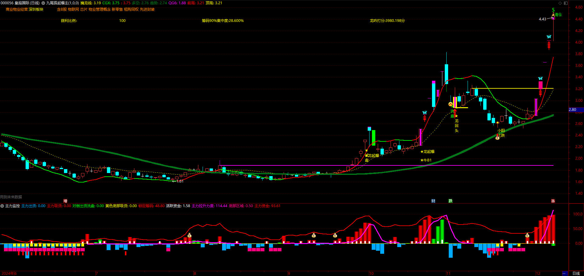
Task: Click the 含B股 concept tag
Action: [x=62, y=9]
